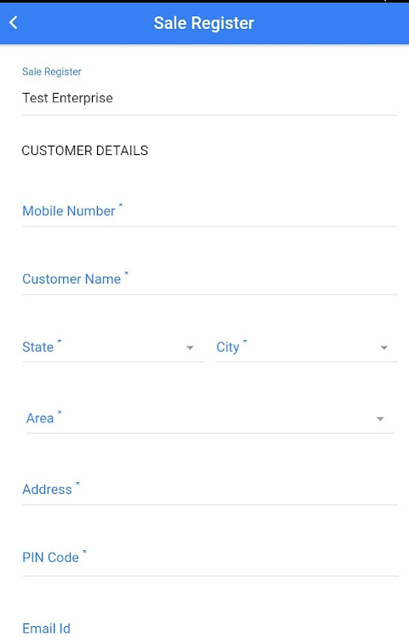Focus the Mobile Number input field

[x=210, y=210]
